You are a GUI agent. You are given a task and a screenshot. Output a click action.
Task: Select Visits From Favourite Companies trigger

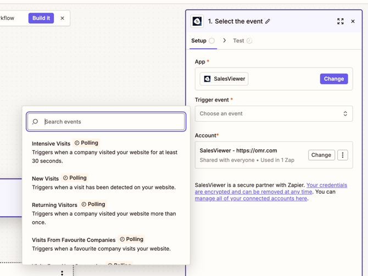click(106, 244)
